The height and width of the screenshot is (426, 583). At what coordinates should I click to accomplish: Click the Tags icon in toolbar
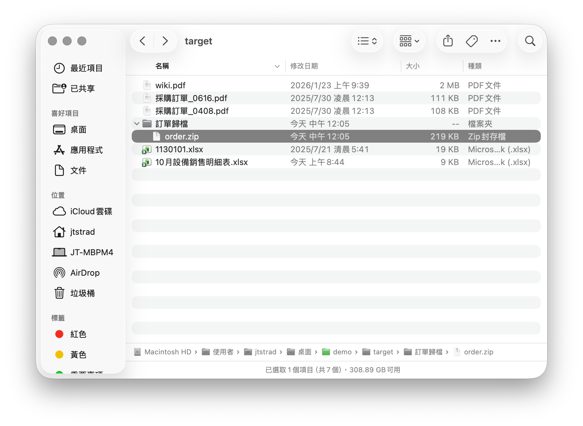(x=471, y=41)
